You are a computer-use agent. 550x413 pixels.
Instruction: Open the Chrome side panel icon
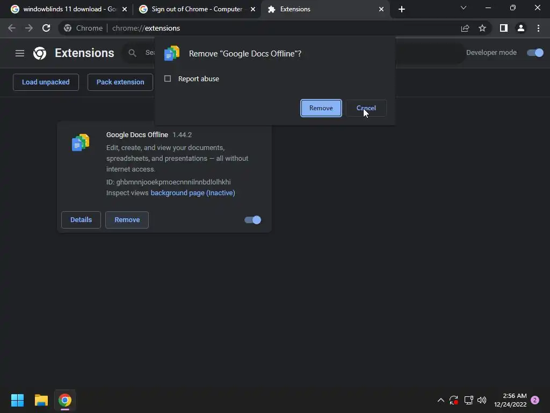(504, 28)
